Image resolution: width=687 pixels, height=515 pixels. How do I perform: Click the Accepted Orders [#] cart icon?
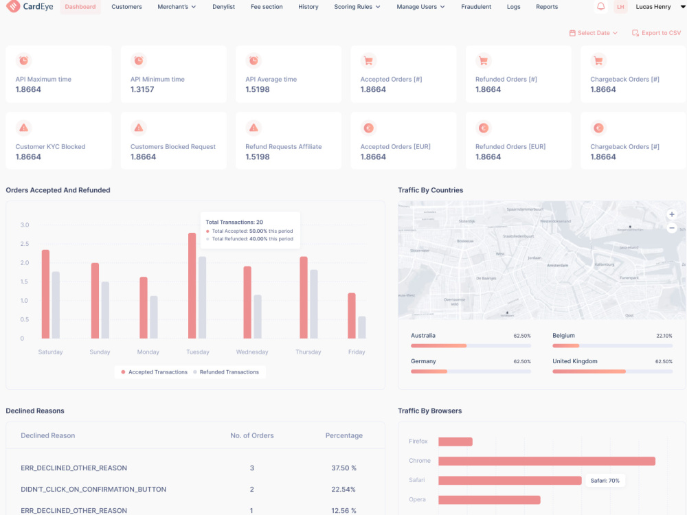pyautogui.click(x=368, y=60)
